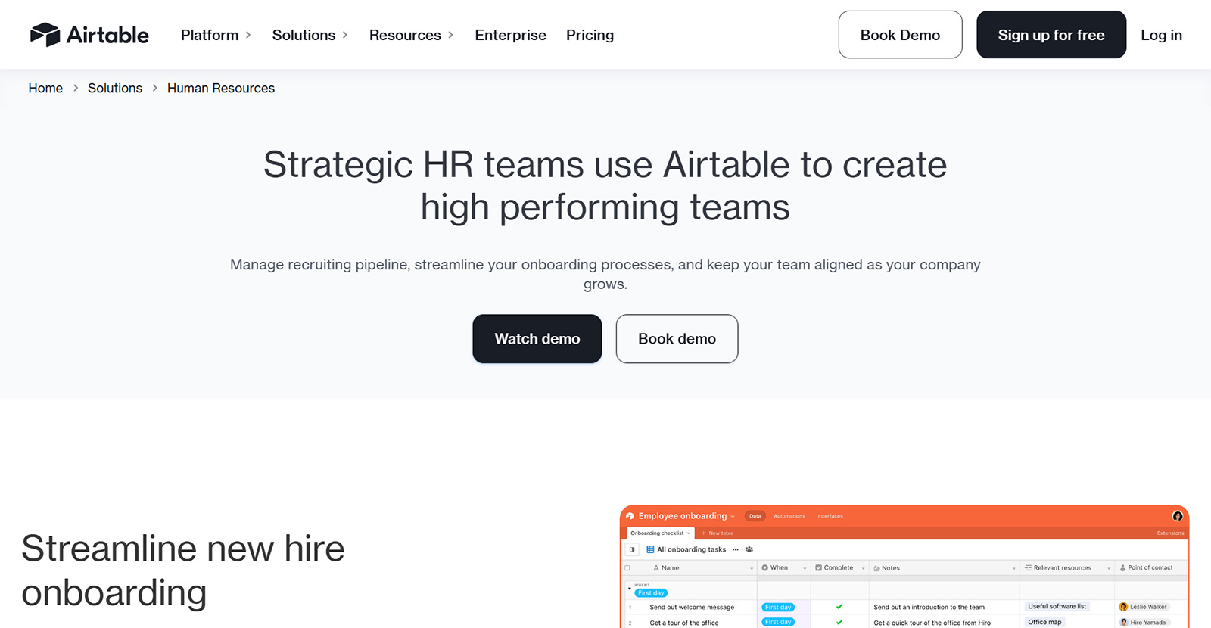Click the Watch demo button
Image resolution: width=1211 pixels, height=628 pixels.
(x=537, y=339)
